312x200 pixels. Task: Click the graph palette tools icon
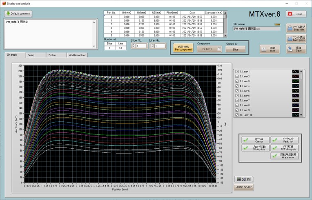244,179
